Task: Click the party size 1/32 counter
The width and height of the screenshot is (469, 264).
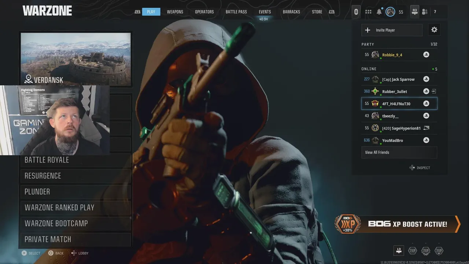Action: [434, 44]
